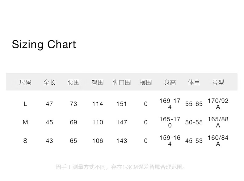Select hip value 114 in L row
This screenshot has width=244, height=181.
[x=98, y=104]
